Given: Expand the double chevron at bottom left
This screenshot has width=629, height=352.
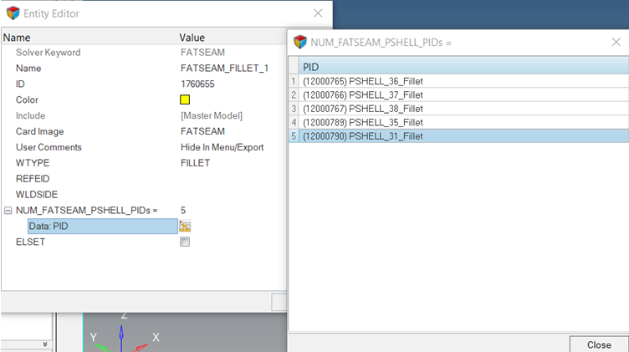Looking at the screenshot, I should [x=44, y=344].
